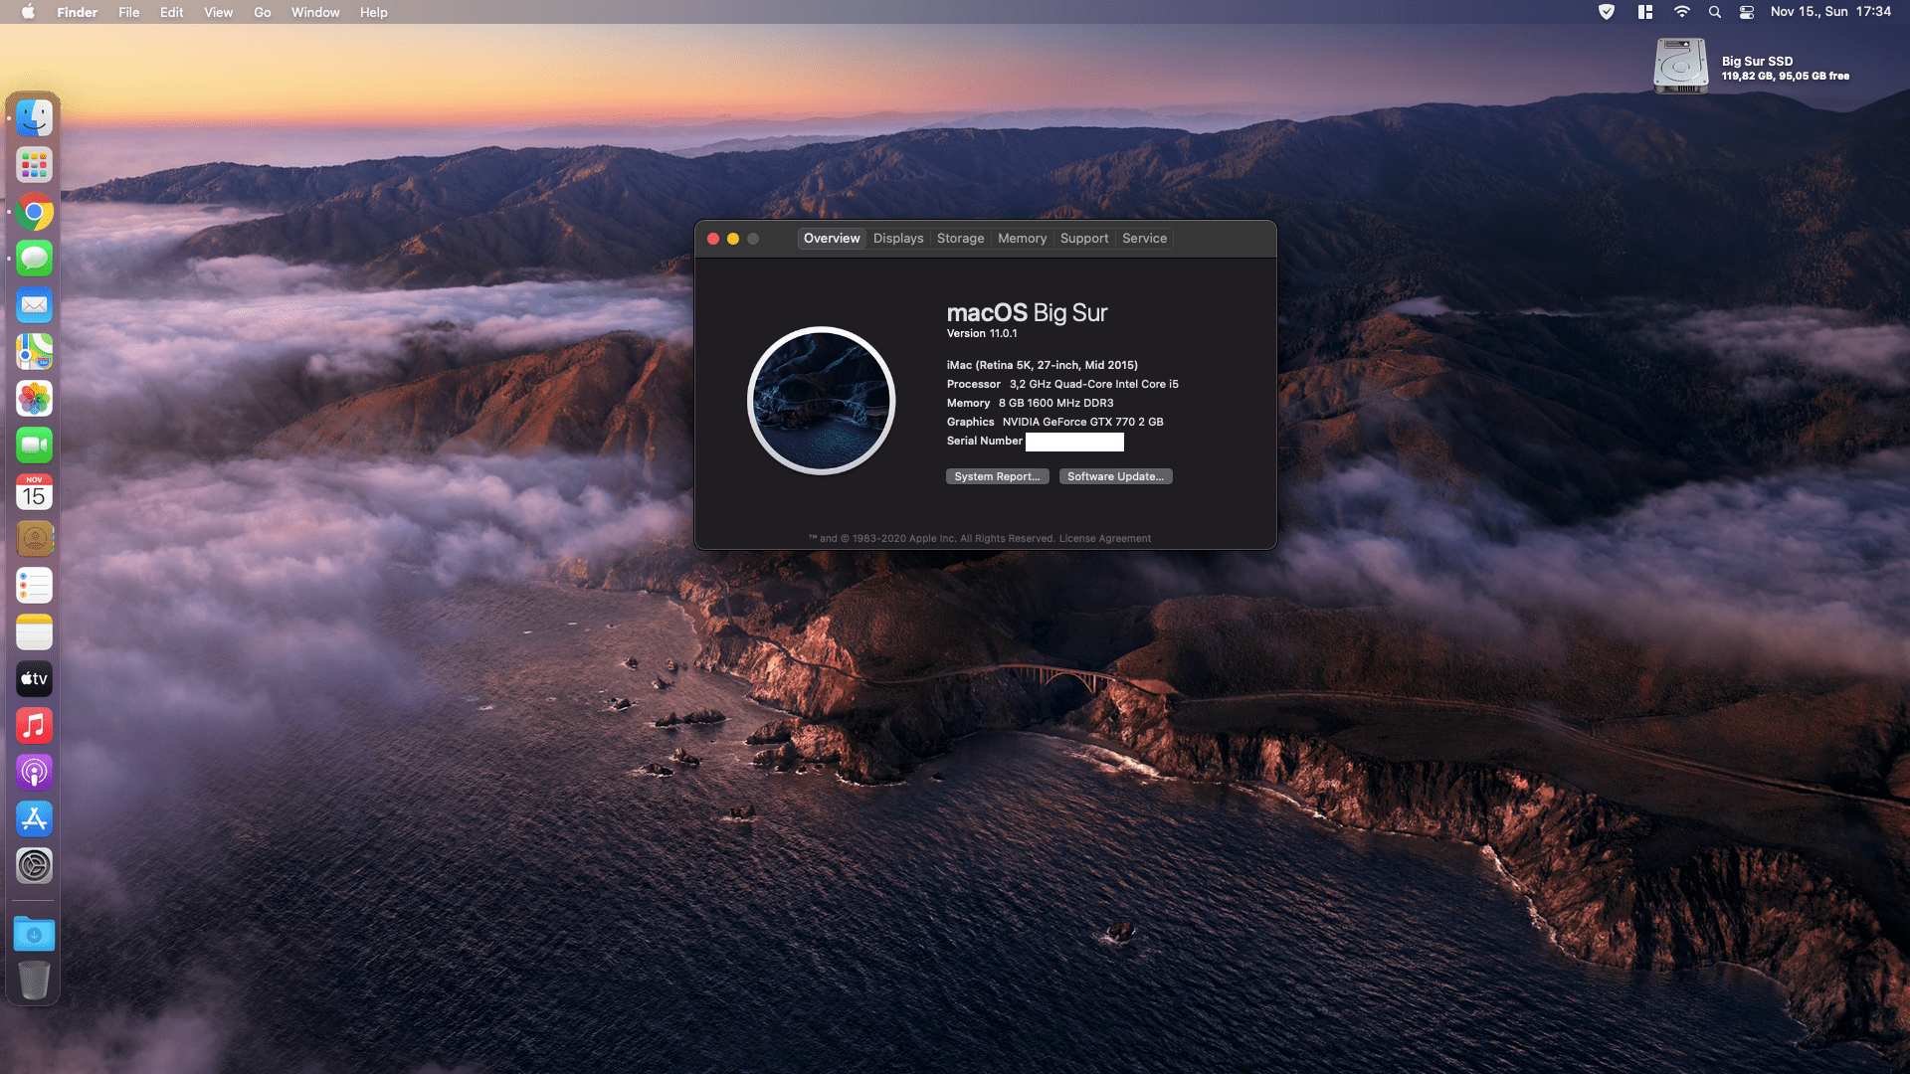This screenshot has height=1074, width=1910.
Task: Switch to the Memory tab
Action: [1022, 239]
